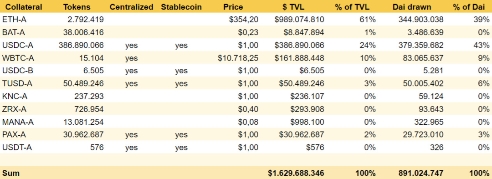This screenshot has width=492, height=179.
Task: Select the Price column header
Action: tap(233, 6)
